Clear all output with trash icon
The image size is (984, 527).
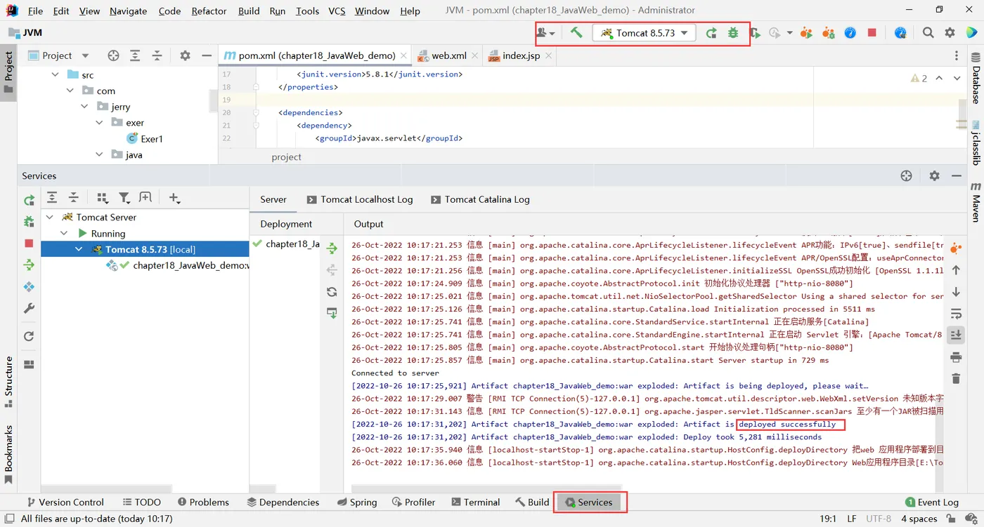click(x=956, y=379)
